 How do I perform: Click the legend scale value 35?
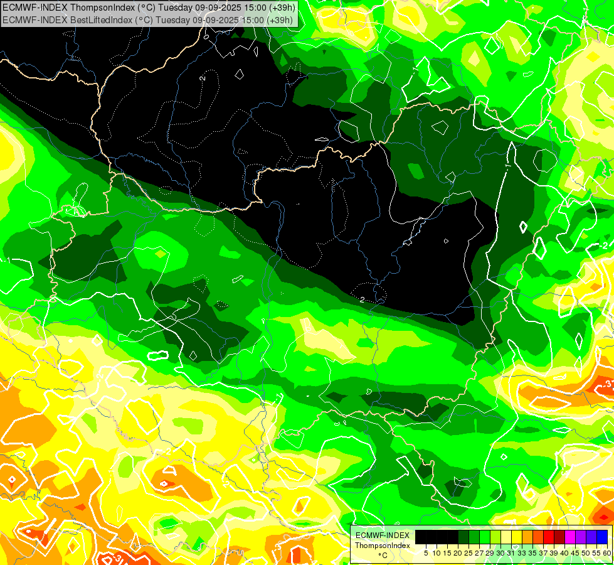click(x=532, y=553)
